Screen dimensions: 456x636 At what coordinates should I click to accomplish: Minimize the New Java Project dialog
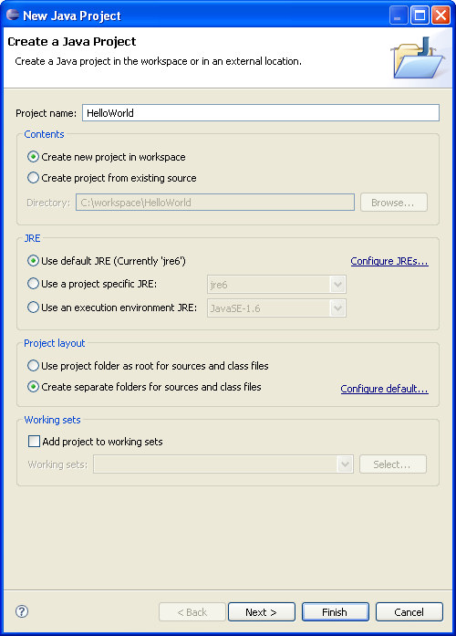tap(399, 16)
